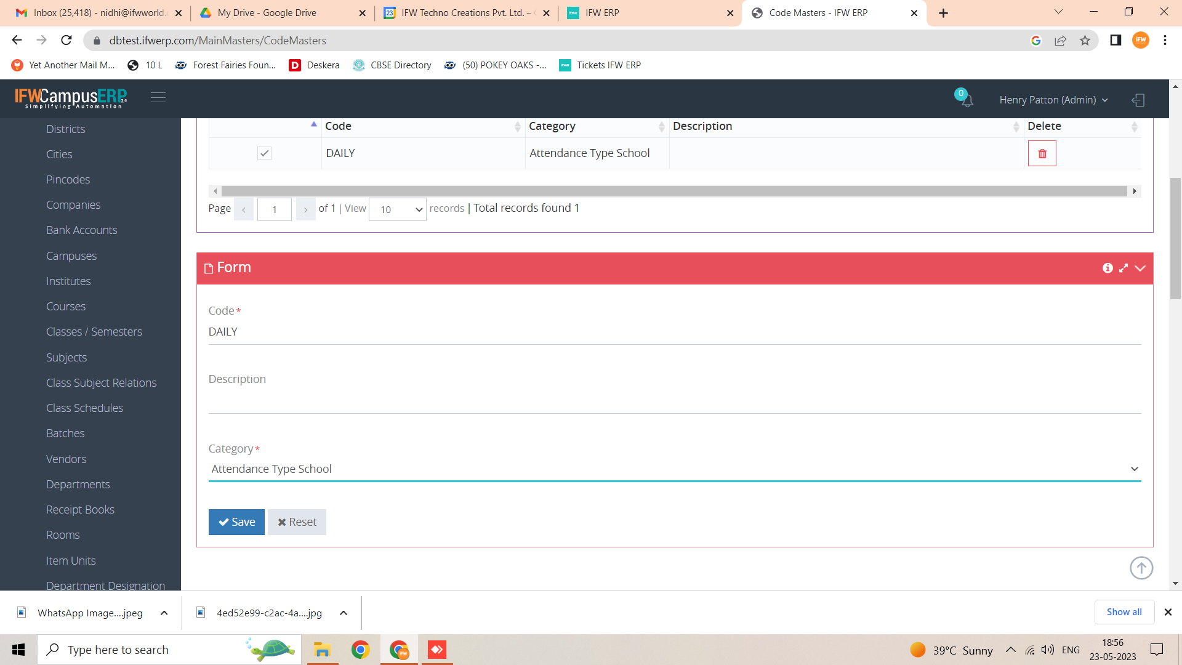The height and width of the screenshot is (665, 1182).
Task: Switch to the Inbox Gmail tab
Action: 98,13
